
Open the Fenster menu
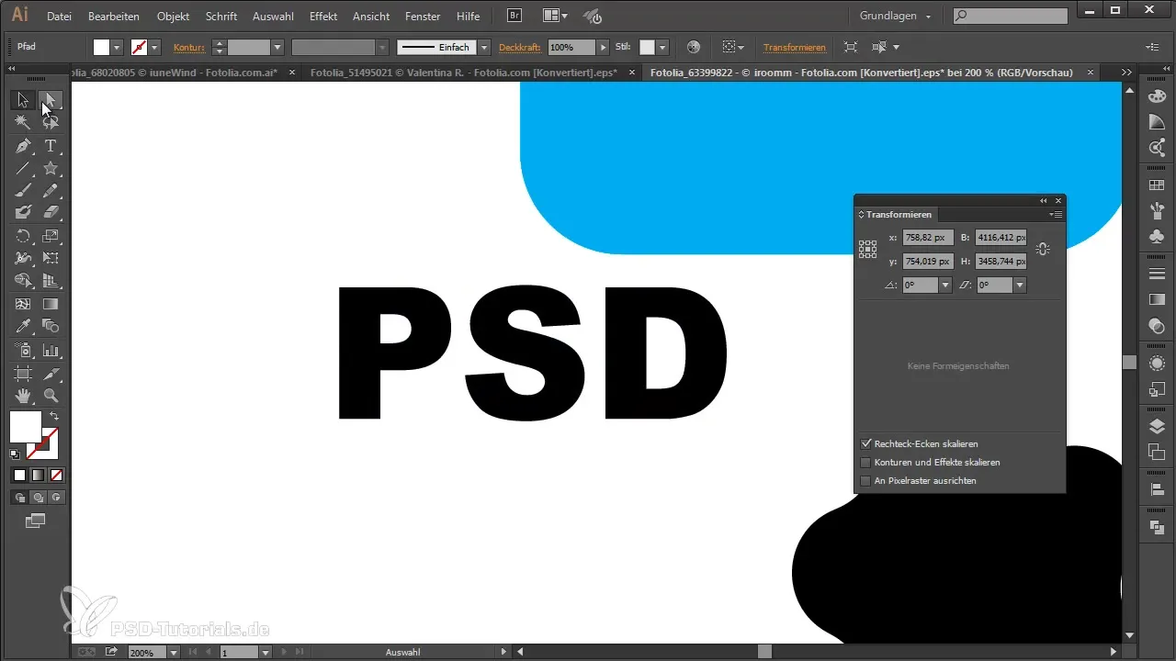pos(423,17)
